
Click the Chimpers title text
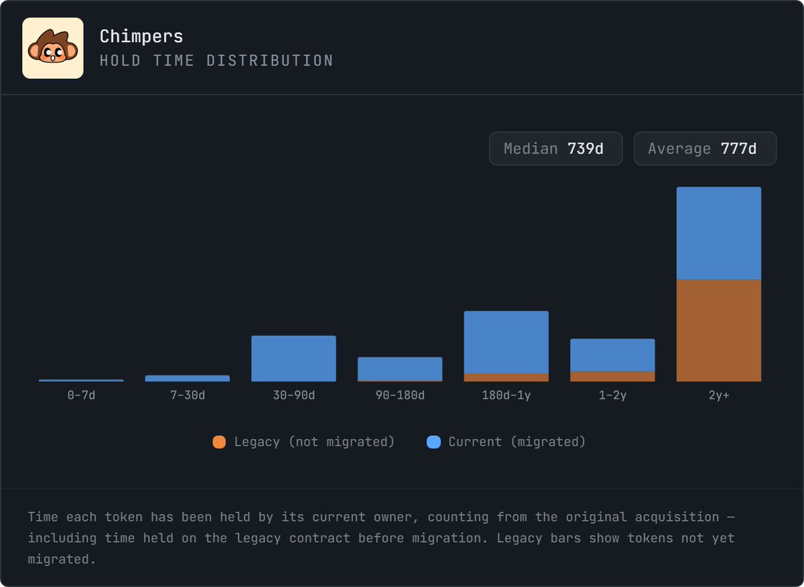click(141, 36)
